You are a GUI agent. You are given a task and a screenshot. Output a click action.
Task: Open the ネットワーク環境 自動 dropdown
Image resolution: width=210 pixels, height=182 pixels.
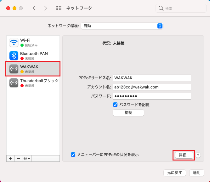tap(122, 26)
